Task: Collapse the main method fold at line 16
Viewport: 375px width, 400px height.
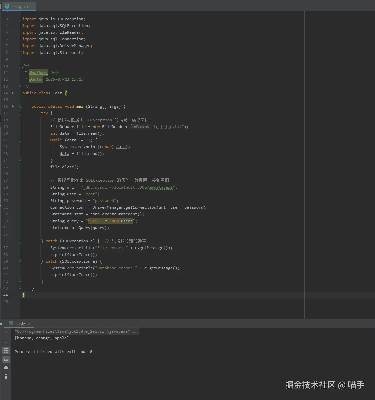Action: [20, 106]
